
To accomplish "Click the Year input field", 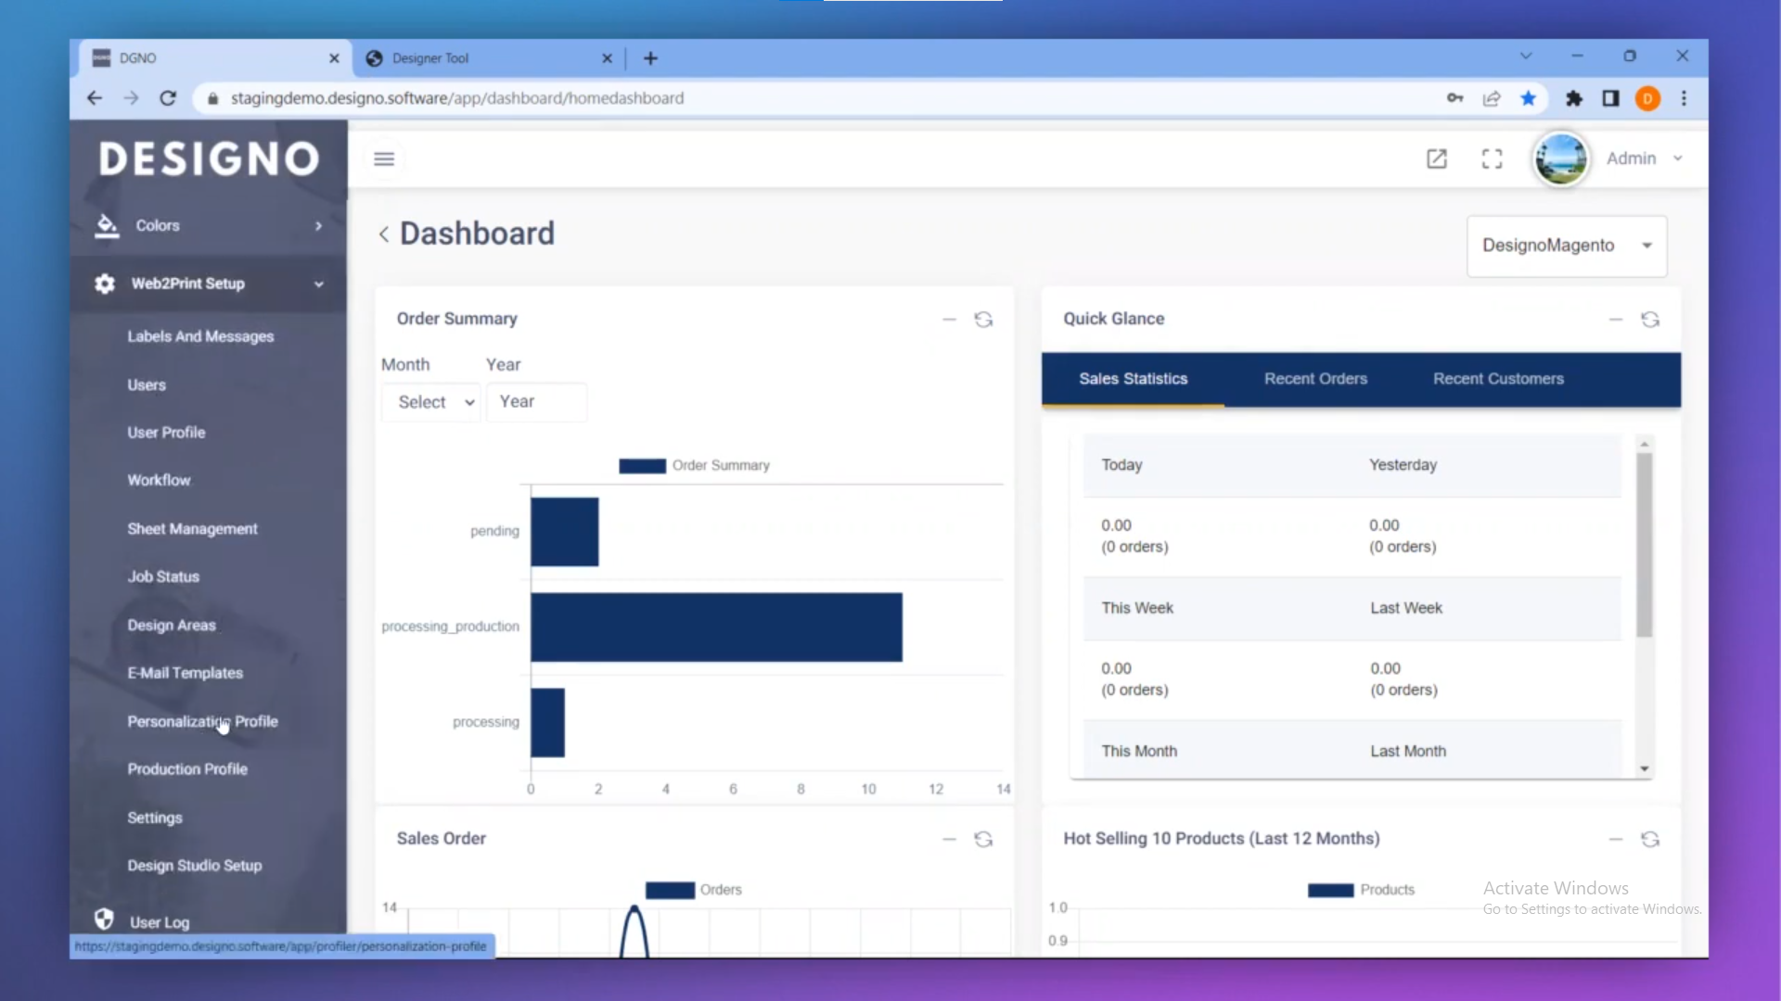I will [x=536, y=402].
